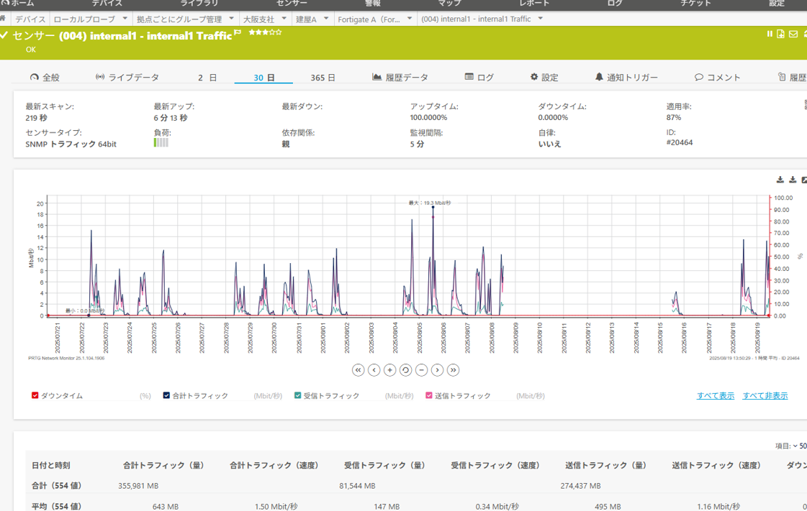
Task: Open the センサー main menu
Action: coord(292,3)
